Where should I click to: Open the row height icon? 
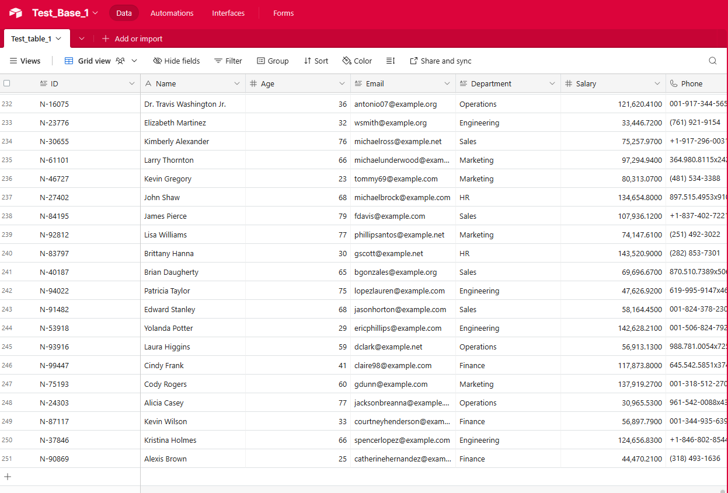(x=391, y=61)
